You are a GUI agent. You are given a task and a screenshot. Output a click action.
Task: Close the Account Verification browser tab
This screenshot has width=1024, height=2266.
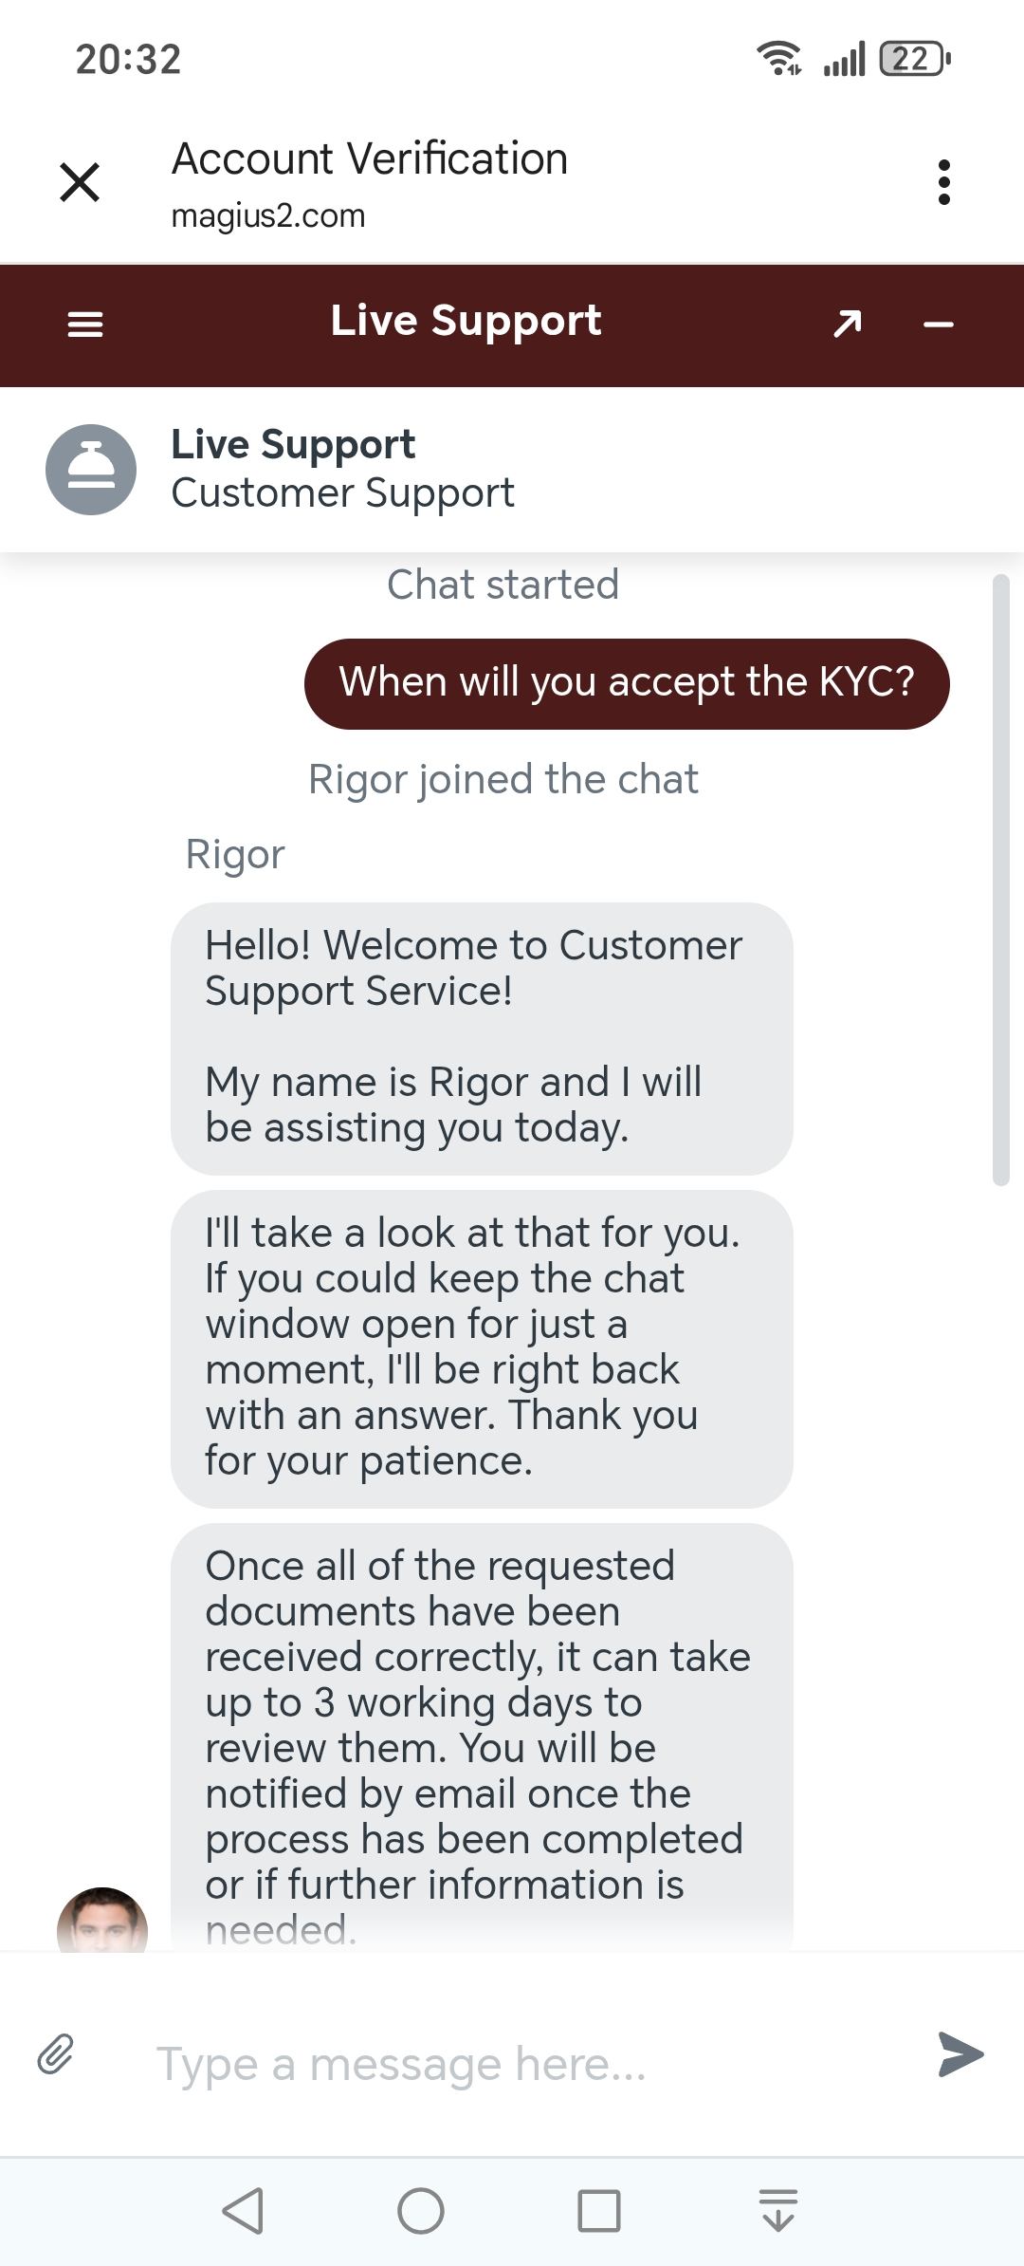pos(80,181)
